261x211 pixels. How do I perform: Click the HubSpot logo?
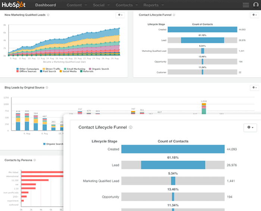[x=14, y=5]
